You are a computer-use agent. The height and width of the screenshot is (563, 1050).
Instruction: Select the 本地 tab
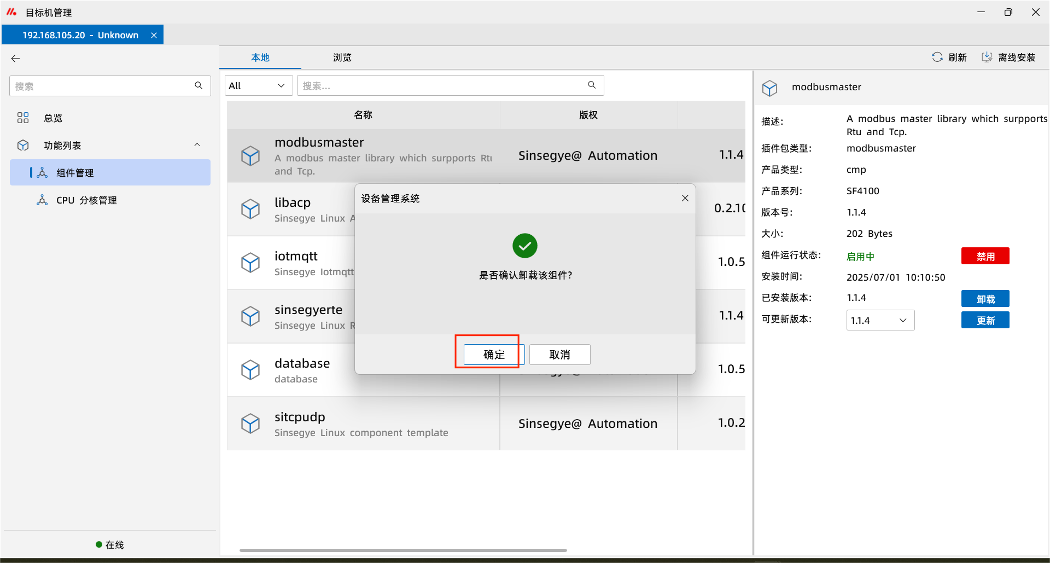pos(260,57)
